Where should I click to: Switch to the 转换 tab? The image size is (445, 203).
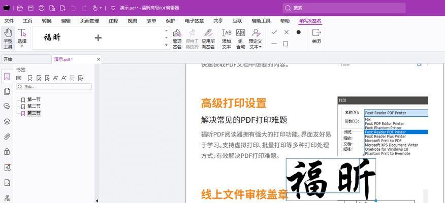[x=47, y=21]
